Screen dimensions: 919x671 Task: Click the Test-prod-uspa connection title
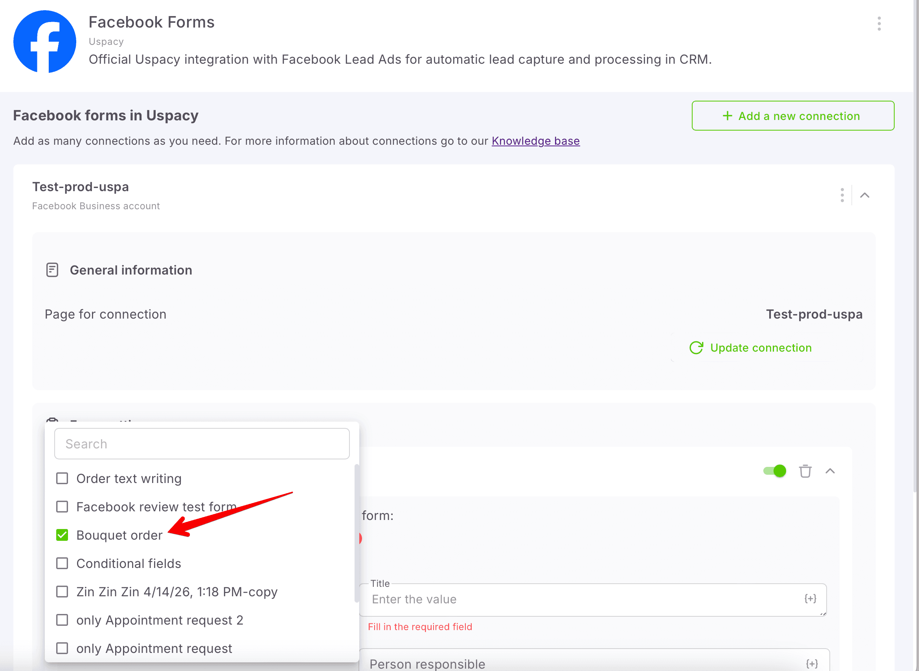click(x=80, y=187)
